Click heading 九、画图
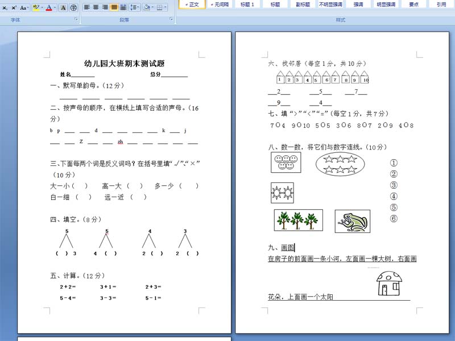Image resolution: width=455 pixels, height=341 pixels. [x=281, y=248]
